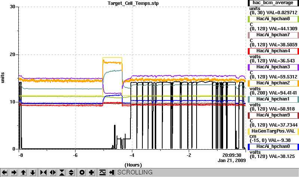Click the VAL=50.918 readout
The height and width of the screenshot is (177, 299).
(x=282, y=109)
